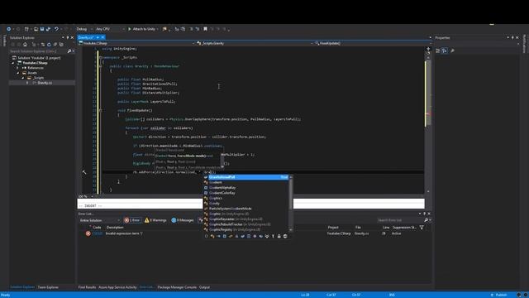Viewport: 529px width, 298px height.
Task: Click the Search Solution Explorer field
Action: [x=38, y=51]
